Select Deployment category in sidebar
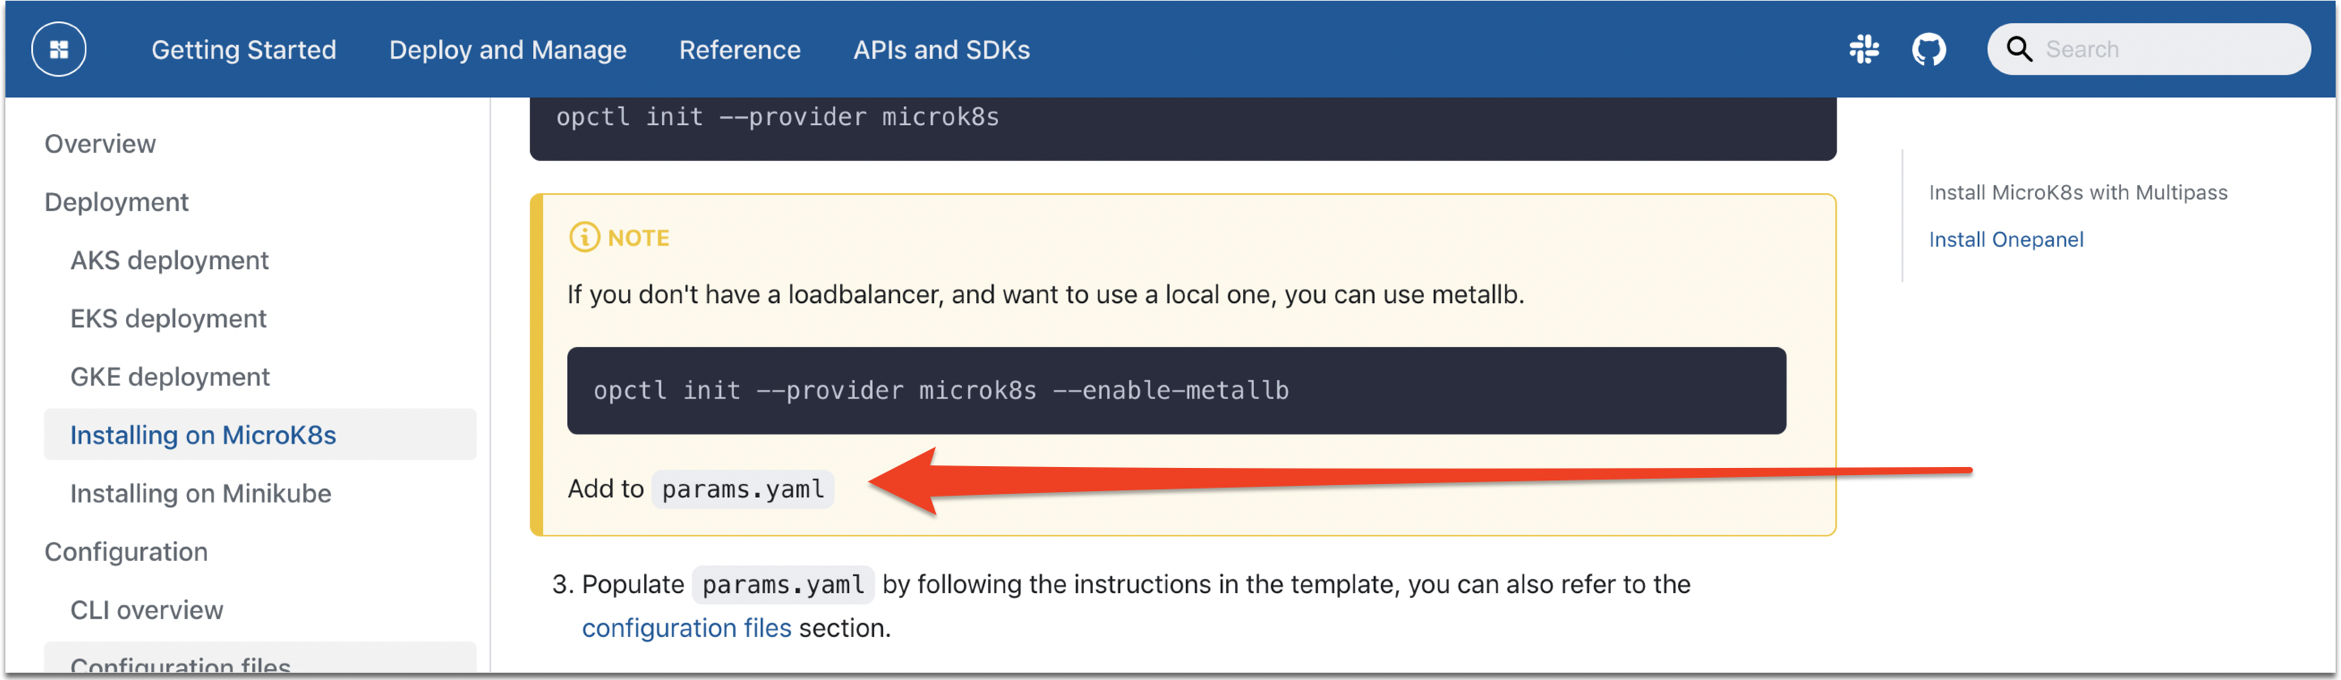2341x680 pixels. pyautogui.click(x=116, y=202)
